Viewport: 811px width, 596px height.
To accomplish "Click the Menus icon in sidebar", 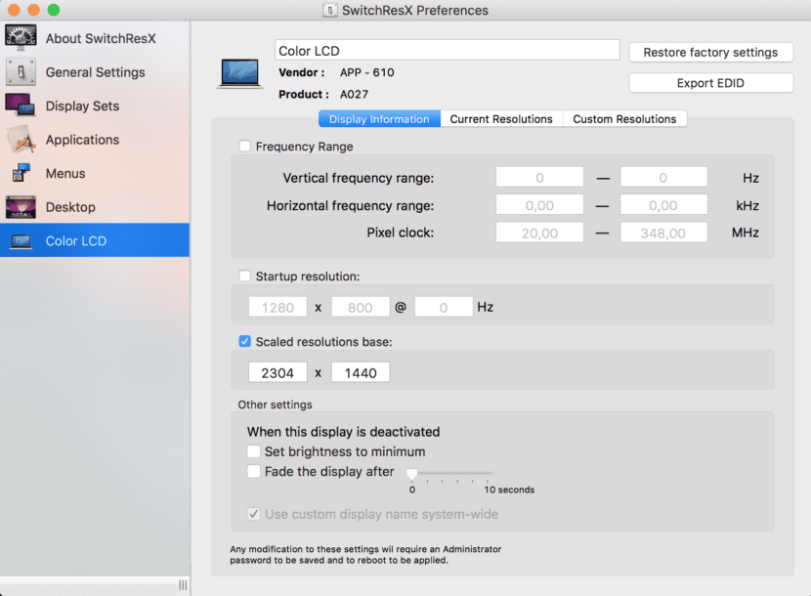I will click(x=21, y=173).
